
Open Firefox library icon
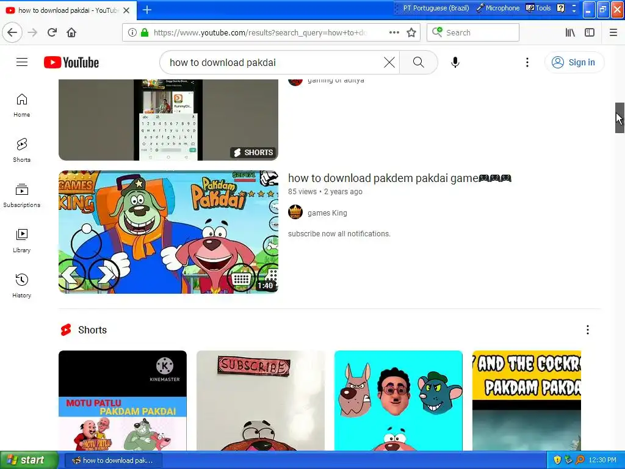(x=570, y=32)
